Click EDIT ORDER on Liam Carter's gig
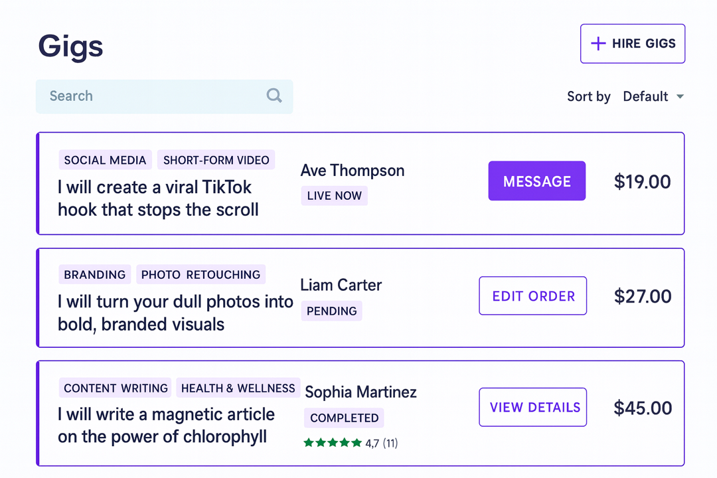 click(532, 295)
